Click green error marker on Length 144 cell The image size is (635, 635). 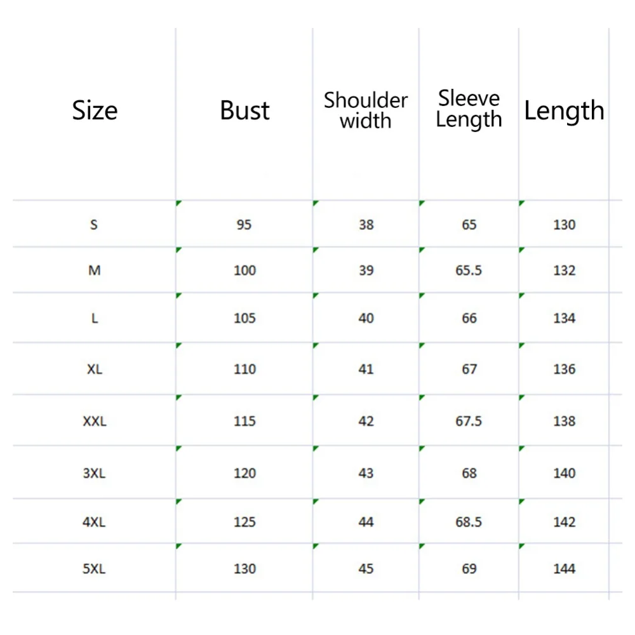521,546
